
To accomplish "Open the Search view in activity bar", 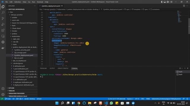I will pos(3,12).
